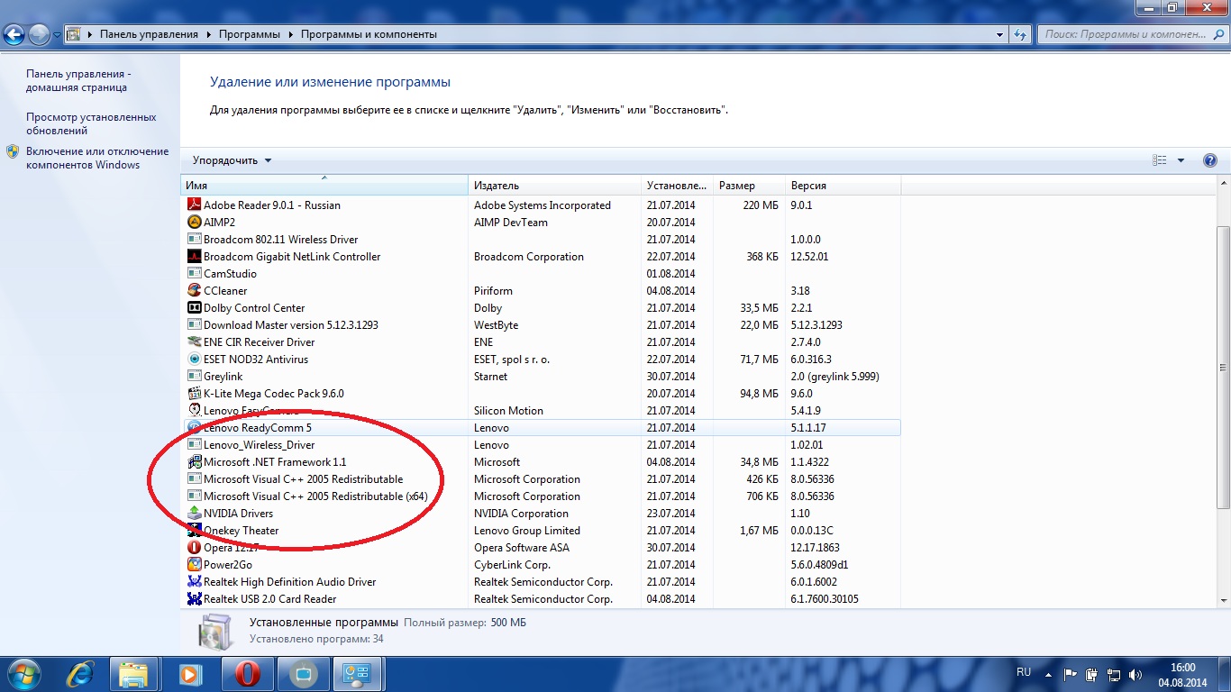
Task: Click the Back navigation arrow
Action: 14,34
